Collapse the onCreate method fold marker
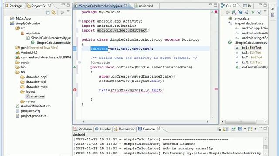This screenshot has height=156, width=279. point(79,62)
